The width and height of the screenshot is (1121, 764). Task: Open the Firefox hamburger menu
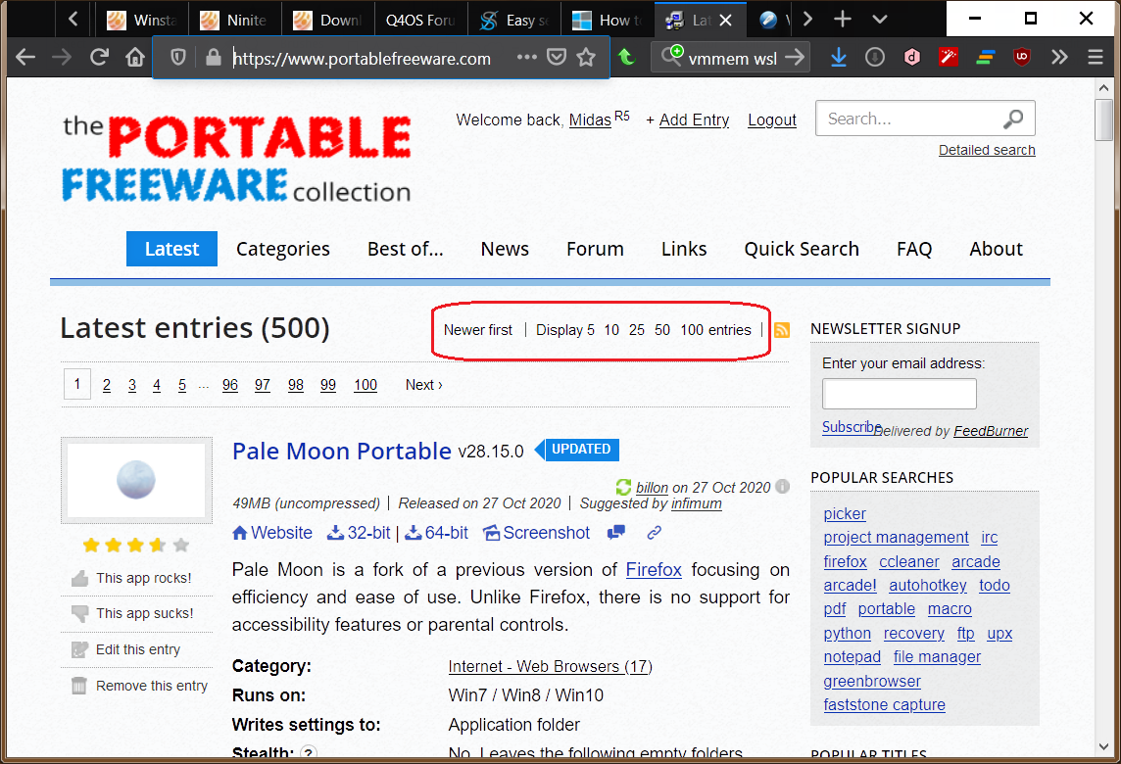(x=1096, y=57)
